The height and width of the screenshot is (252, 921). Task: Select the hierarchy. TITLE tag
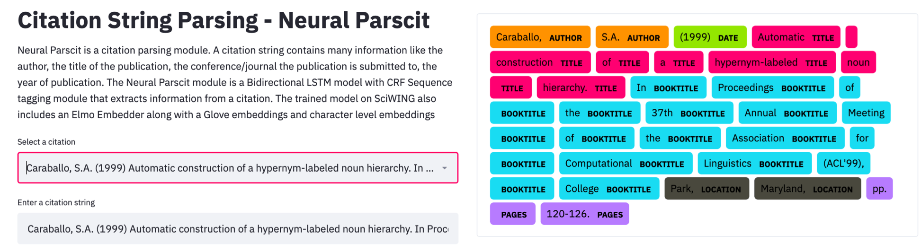(581, 88)
